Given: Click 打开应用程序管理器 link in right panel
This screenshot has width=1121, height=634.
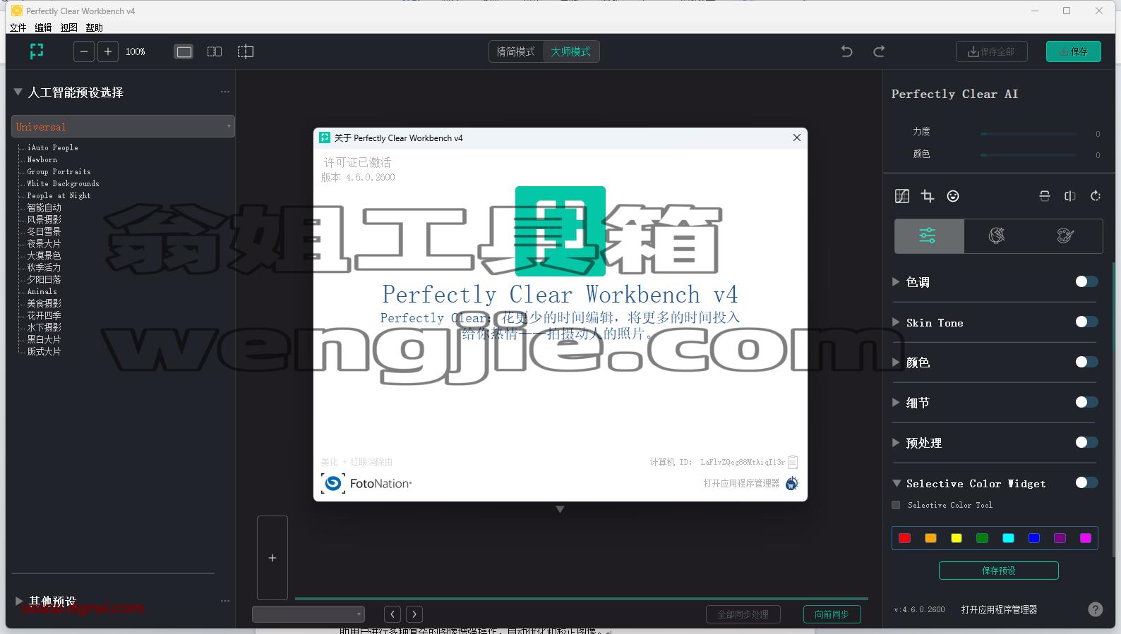Looking at the screenshot, I should click(x=999, y=609).
